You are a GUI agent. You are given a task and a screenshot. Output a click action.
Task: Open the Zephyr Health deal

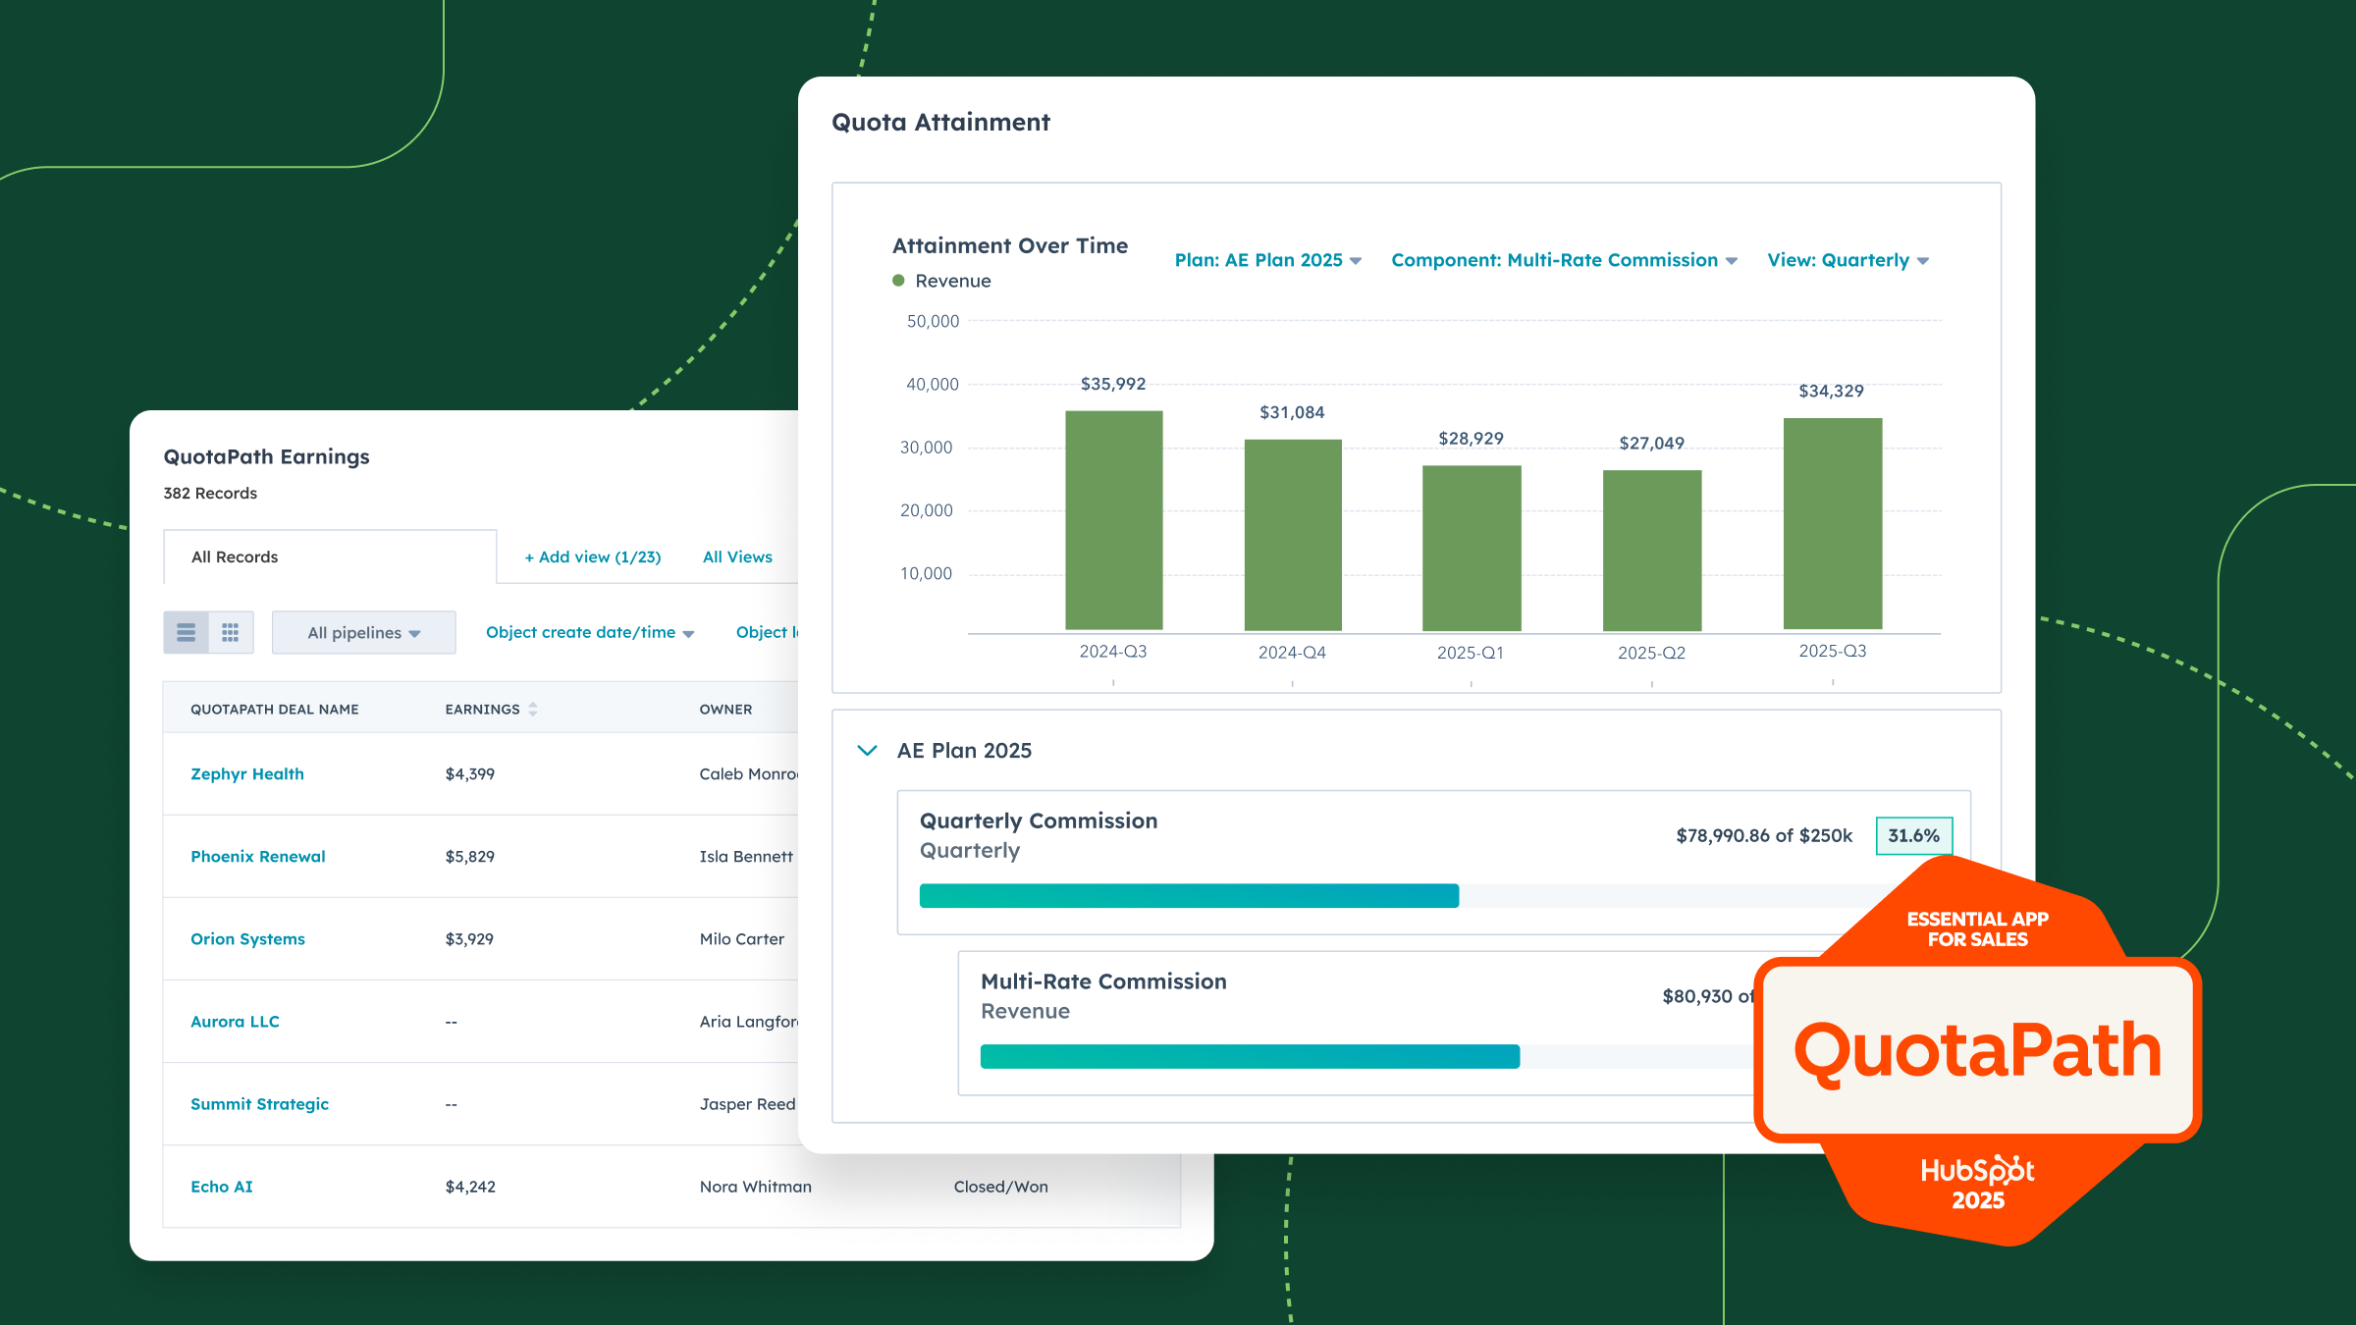point(247,773)
